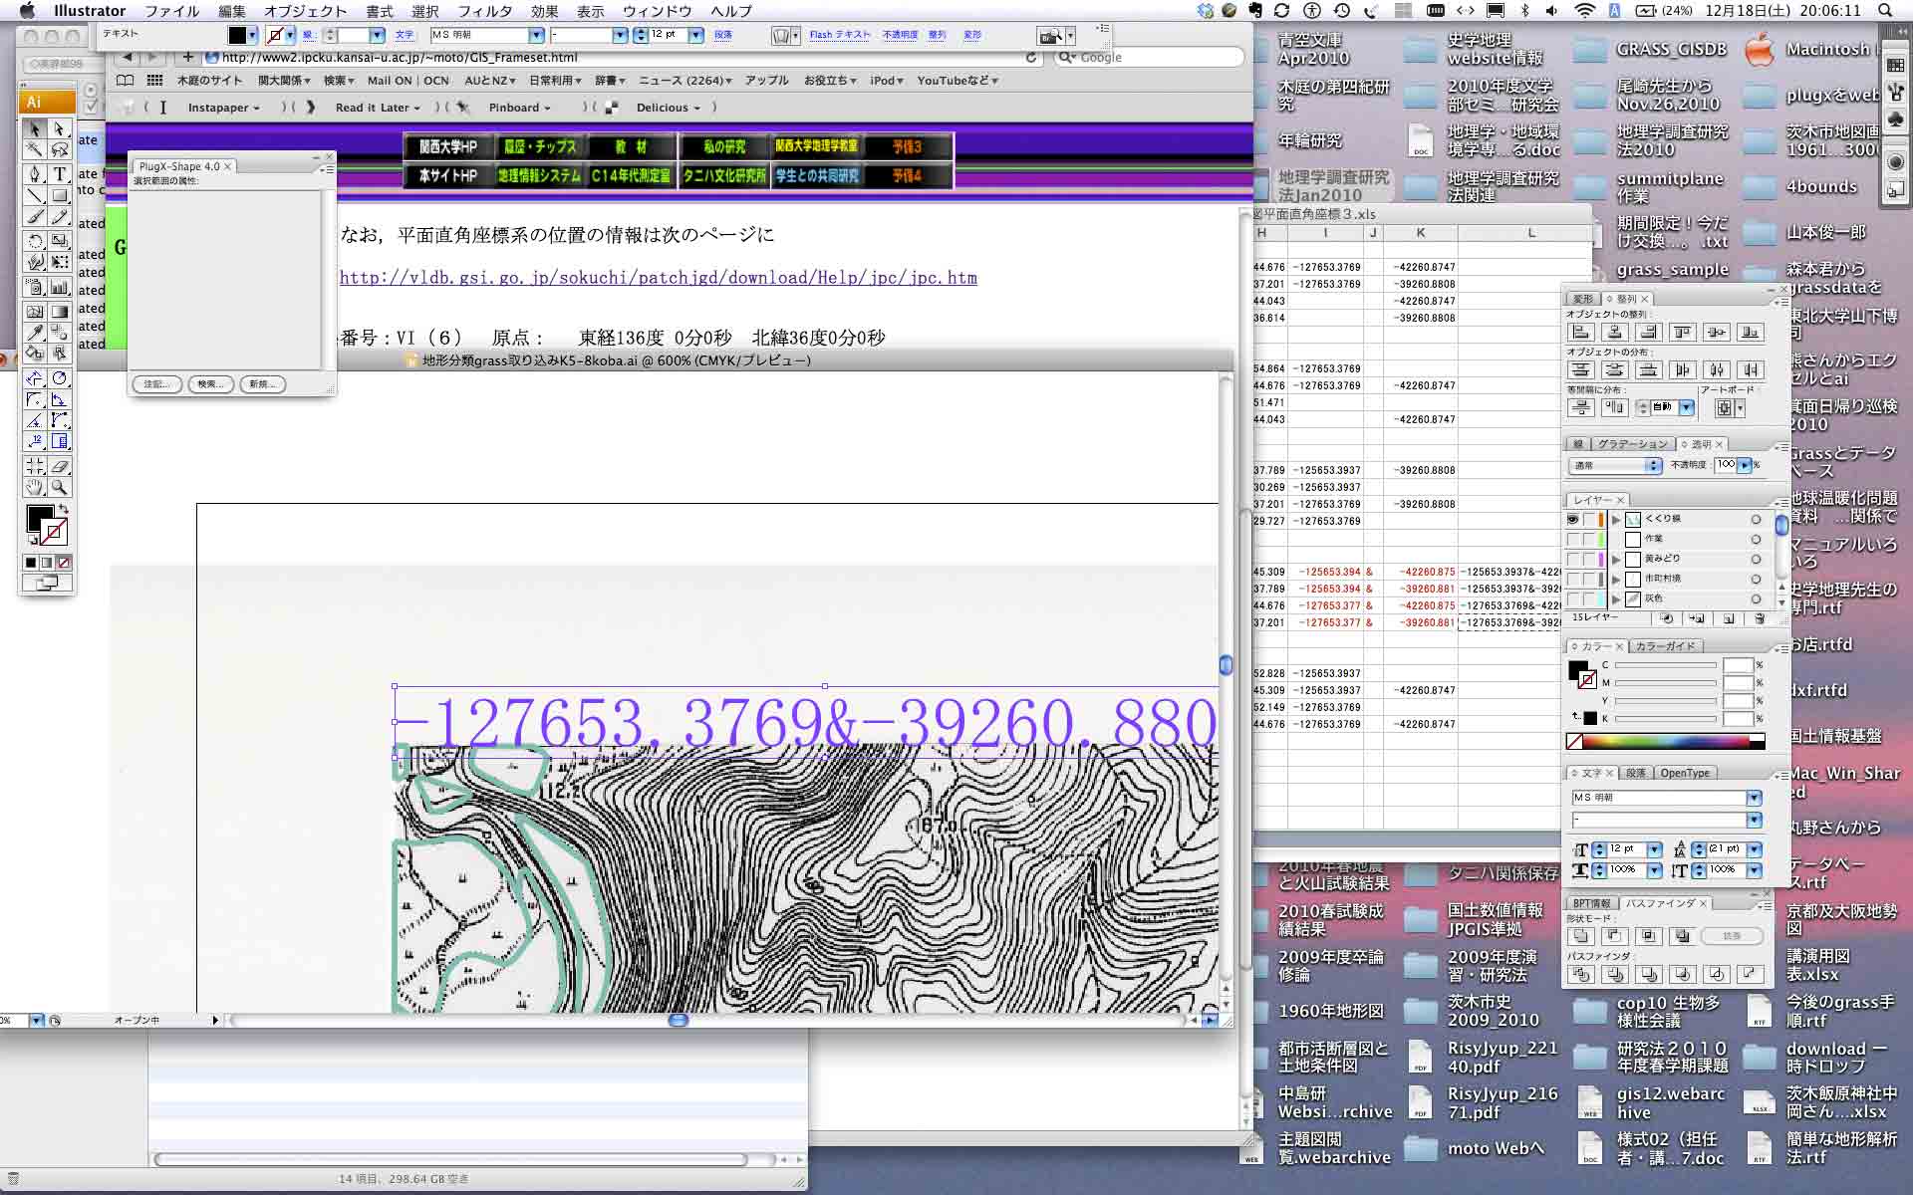The height and width of the screenshot is (1195, 1913).
Task: Switch to the グラデーション tab
Action: [x=1633, y=444]
